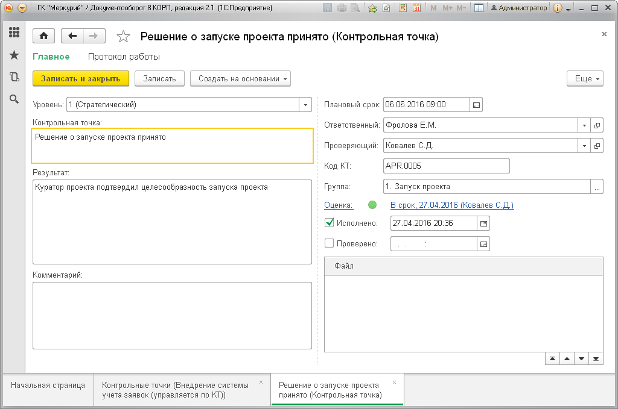
Task: Click the green assessment status circle
Action: click(372, 205)
